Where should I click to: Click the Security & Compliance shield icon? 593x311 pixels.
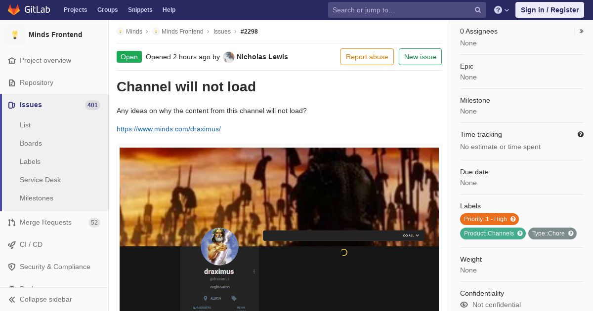tap(12, 267)
